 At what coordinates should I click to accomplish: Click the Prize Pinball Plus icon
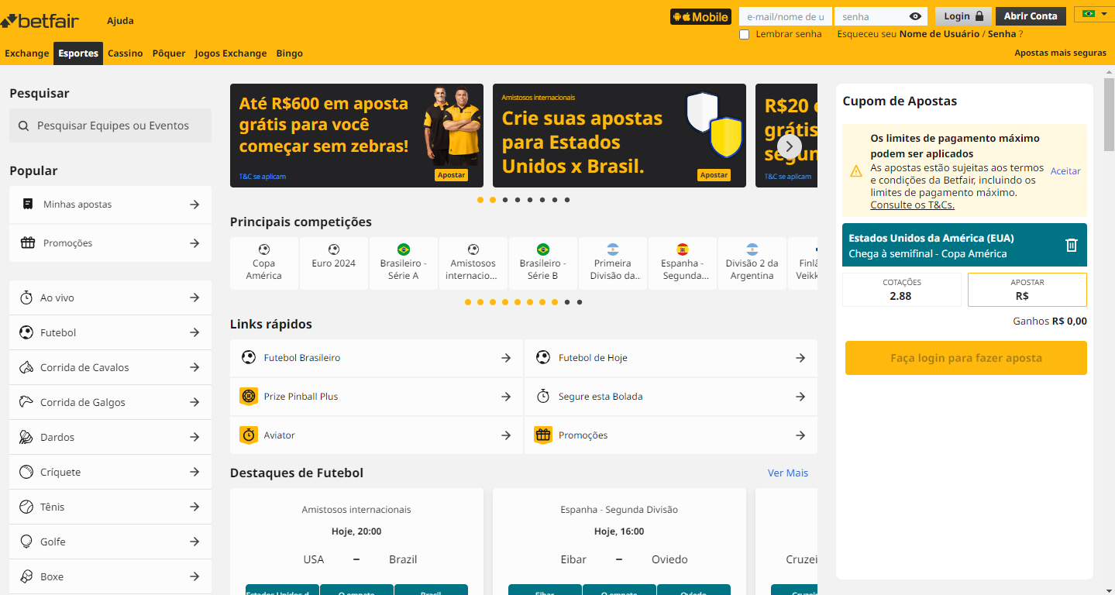249,397
